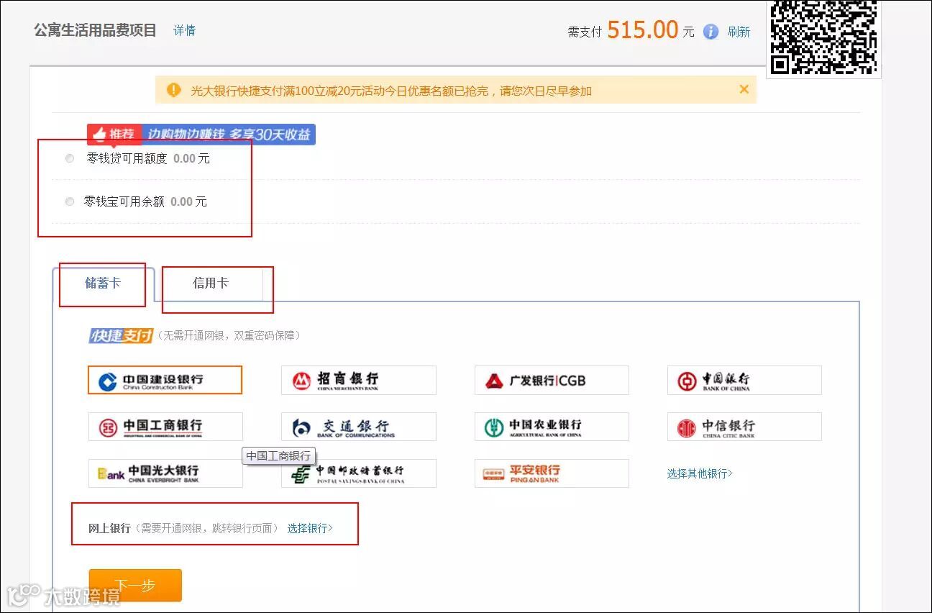
Task: Choose Bank of Communications 交通银行
Action: (x=358, y=427)
